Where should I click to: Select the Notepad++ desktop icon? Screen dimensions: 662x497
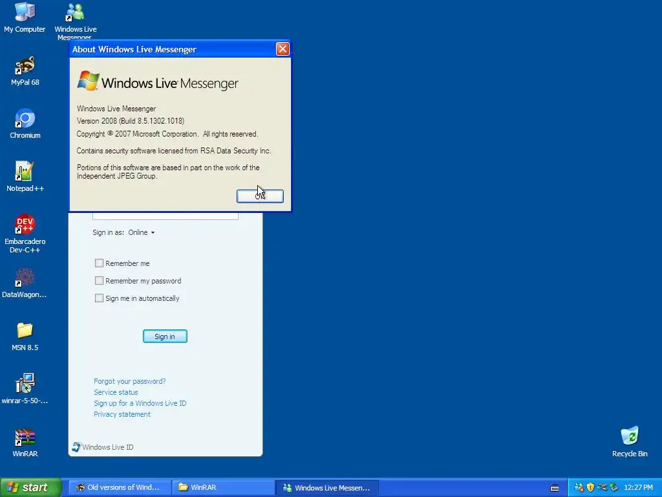pos(25,177)
